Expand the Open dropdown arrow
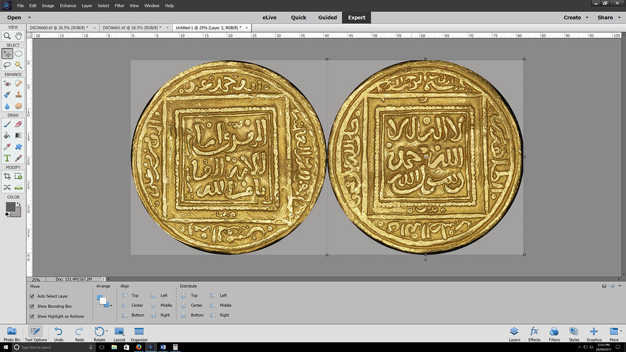626x352 pixels. tap(29, 18)
